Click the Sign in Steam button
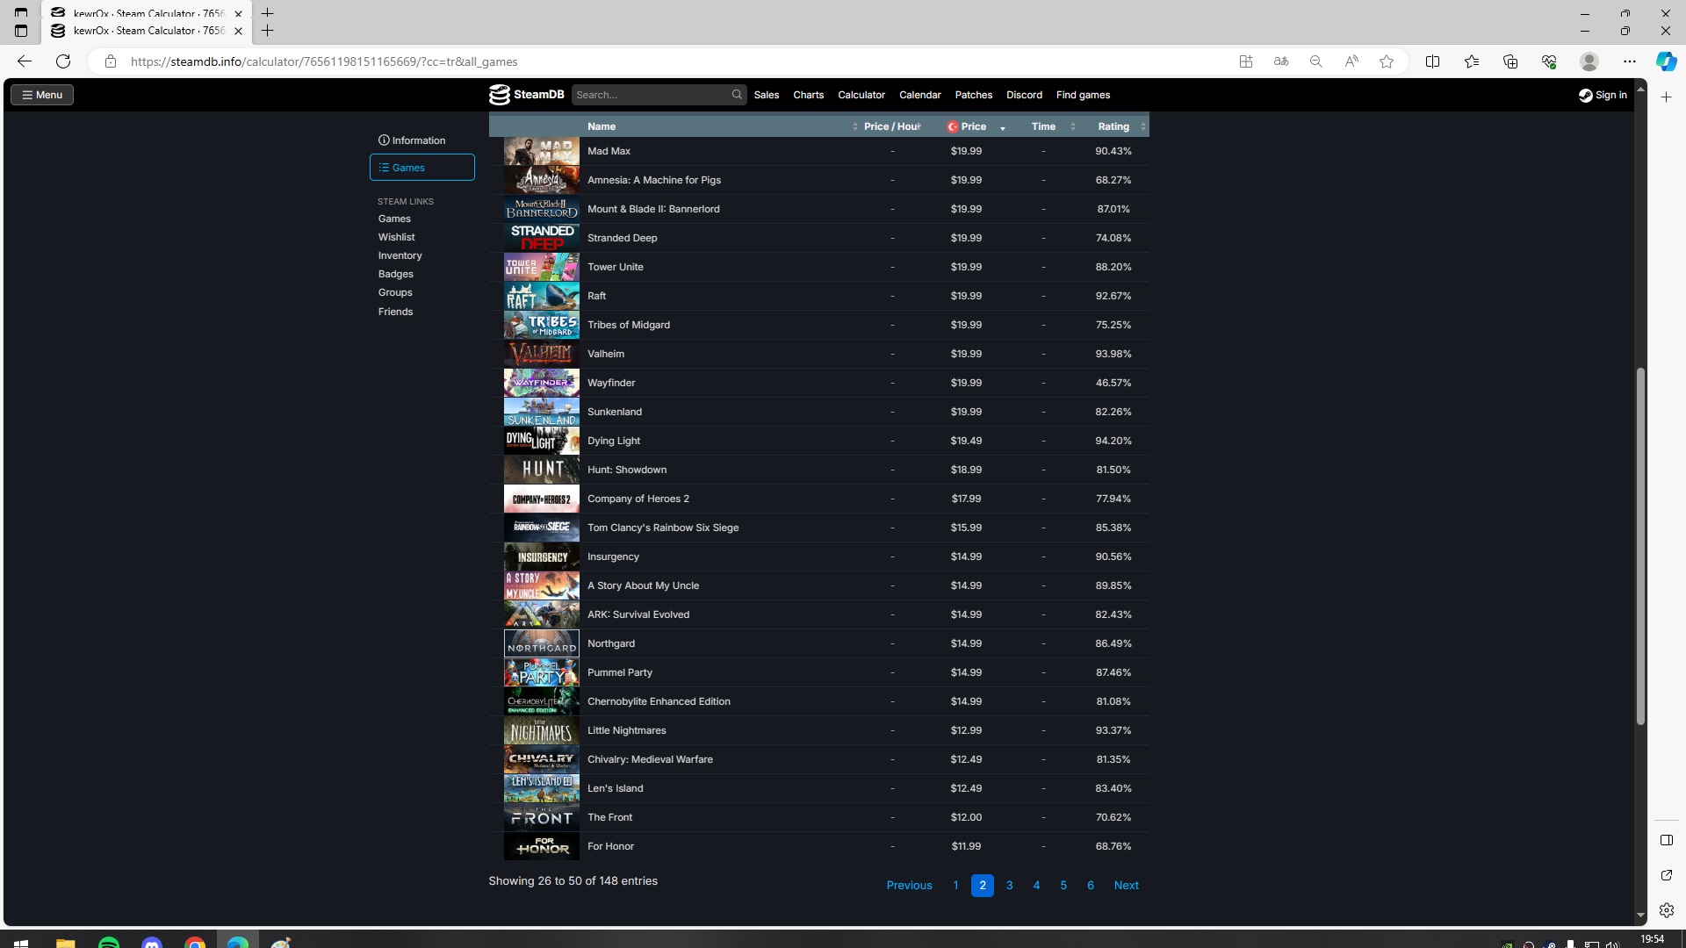Image resolution: width=1686 pixels, height=948 pixels. pyautogui.click(x=1603, y=95)
